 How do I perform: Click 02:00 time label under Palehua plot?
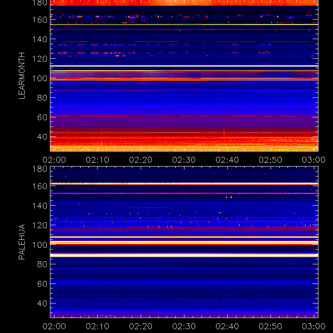click(x=54, y=326)
